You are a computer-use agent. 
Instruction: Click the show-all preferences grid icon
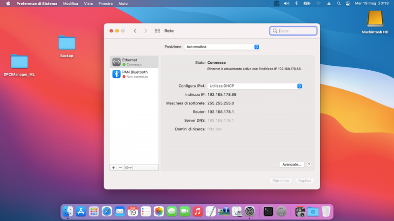click(157, 30)
